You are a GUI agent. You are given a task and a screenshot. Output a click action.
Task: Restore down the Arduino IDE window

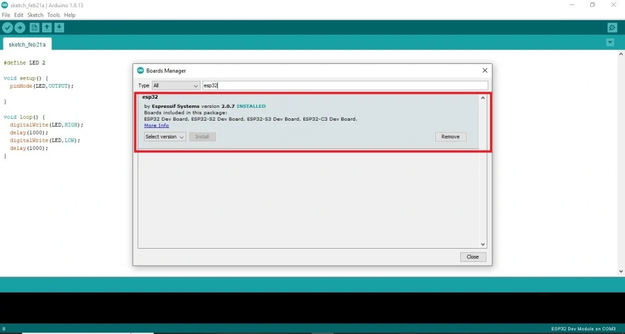(593, 5)
